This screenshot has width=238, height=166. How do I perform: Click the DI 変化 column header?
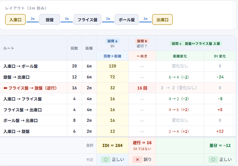[220, 56]
